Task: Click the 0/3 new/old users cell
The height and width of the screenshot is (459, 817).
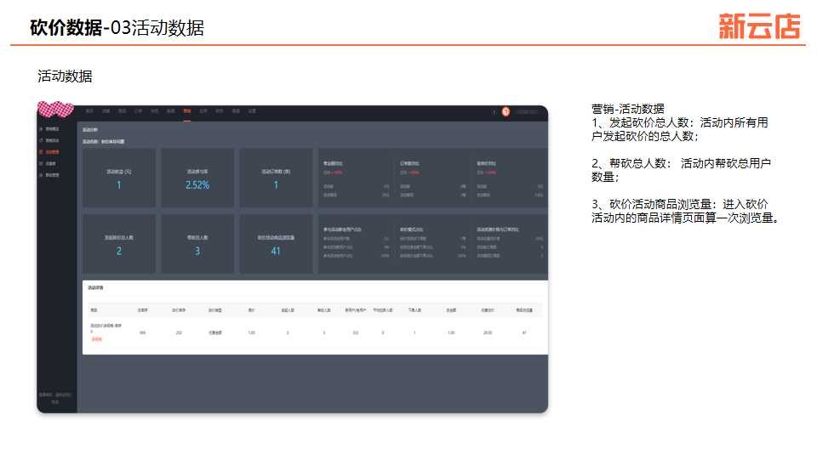Action: click(x=356, y=332)
